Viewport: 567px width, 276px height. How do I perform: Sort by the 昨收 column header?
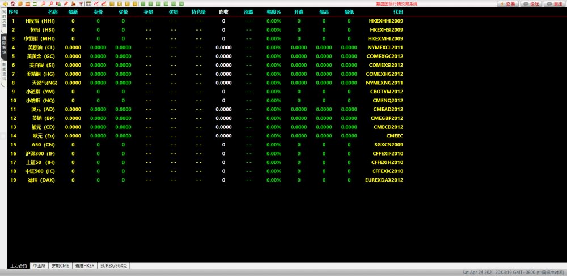click(x=223, y=12)
